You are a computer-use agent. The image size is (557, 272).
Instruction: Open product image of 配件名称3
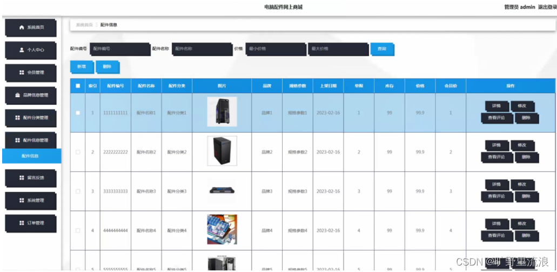222,191
